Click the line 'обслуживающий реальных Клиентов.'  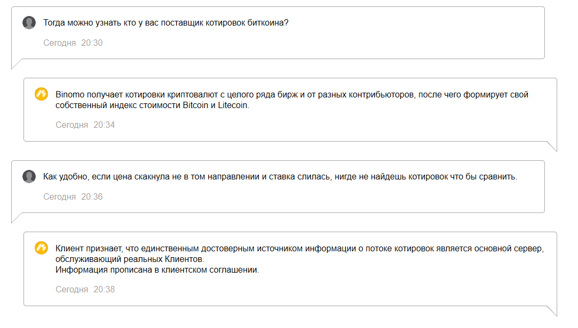tap(130, 259)
